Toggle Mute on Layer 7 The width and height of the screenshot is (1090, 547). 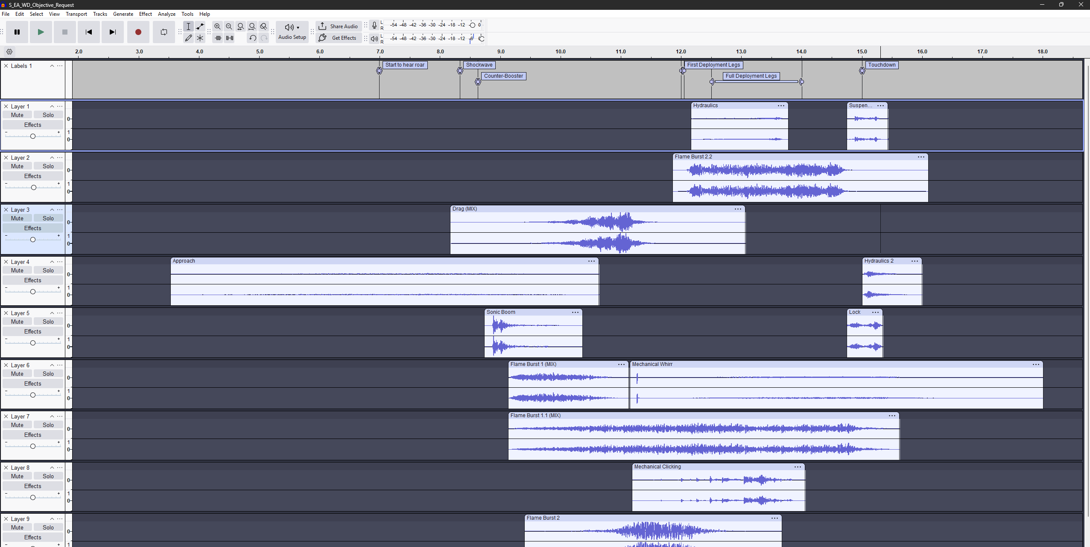[17, 425]
